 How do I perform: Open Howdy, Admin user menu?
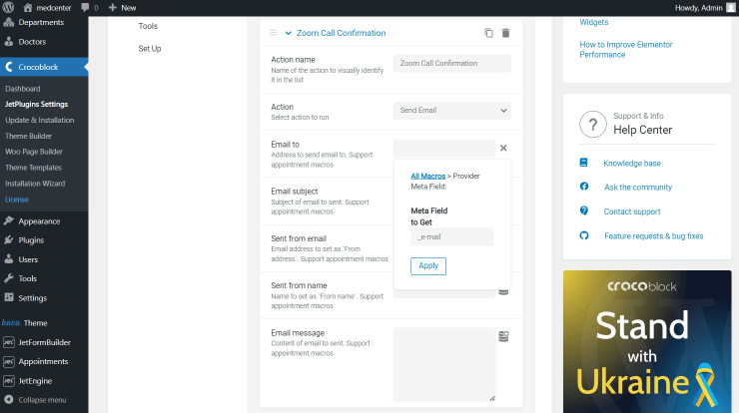[x=704, y=8]
